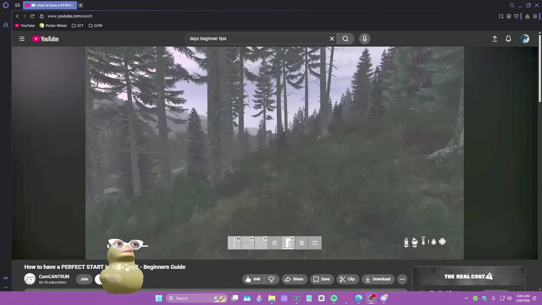Add page to bookmarks with heart icon
542x305 pixels.
(516, 16)
